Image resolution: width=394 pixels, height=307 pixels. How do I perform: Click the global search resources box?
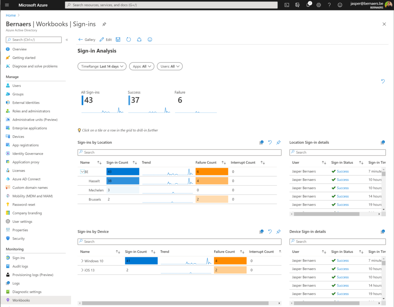pyautogui.click(x=171, y=5)
